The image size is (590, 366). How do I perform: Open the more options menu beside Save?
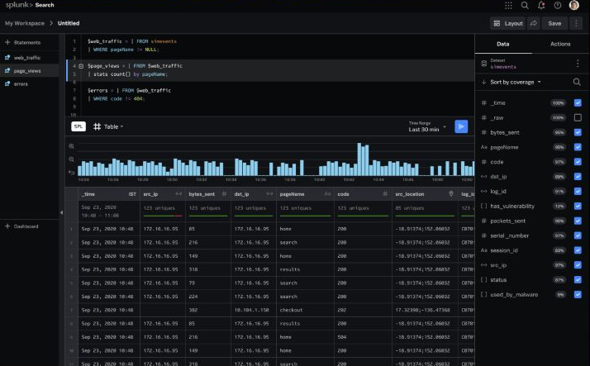tap(576, 23)
